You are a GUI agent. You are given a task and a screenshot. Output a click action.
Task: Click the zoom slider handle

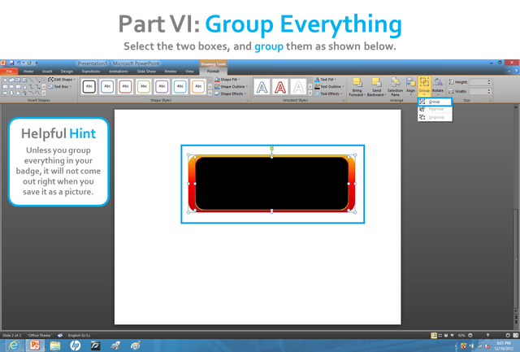click(488, 336)
